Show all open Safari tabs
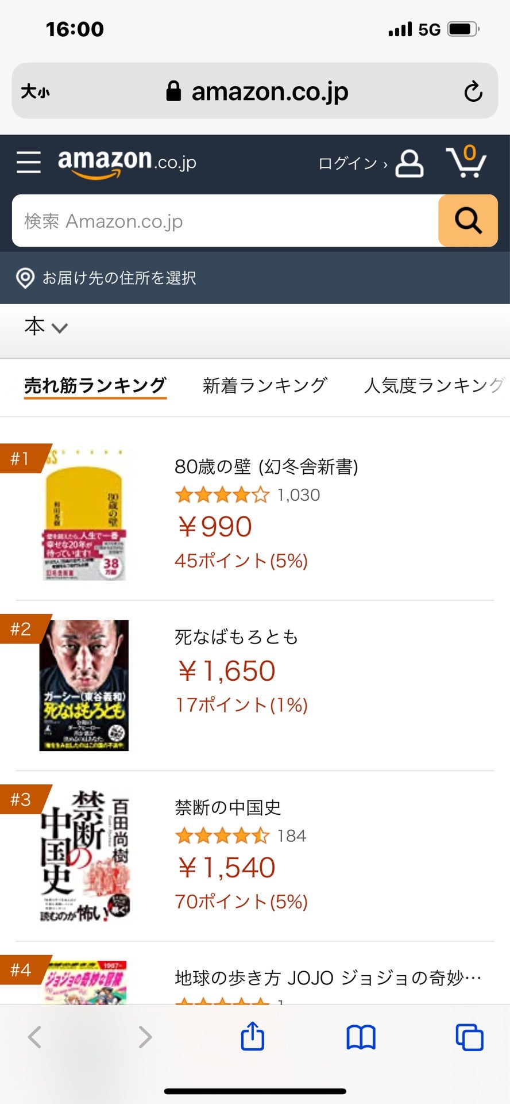Image resolution: width=510 pixels, height=1104 pixels. click(x=469, y=1037)
